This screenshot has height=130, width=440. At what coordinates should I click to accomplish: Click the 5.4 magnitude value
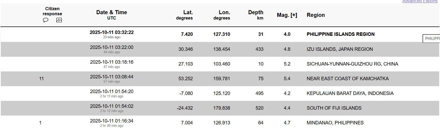click(x=287, y=79)
